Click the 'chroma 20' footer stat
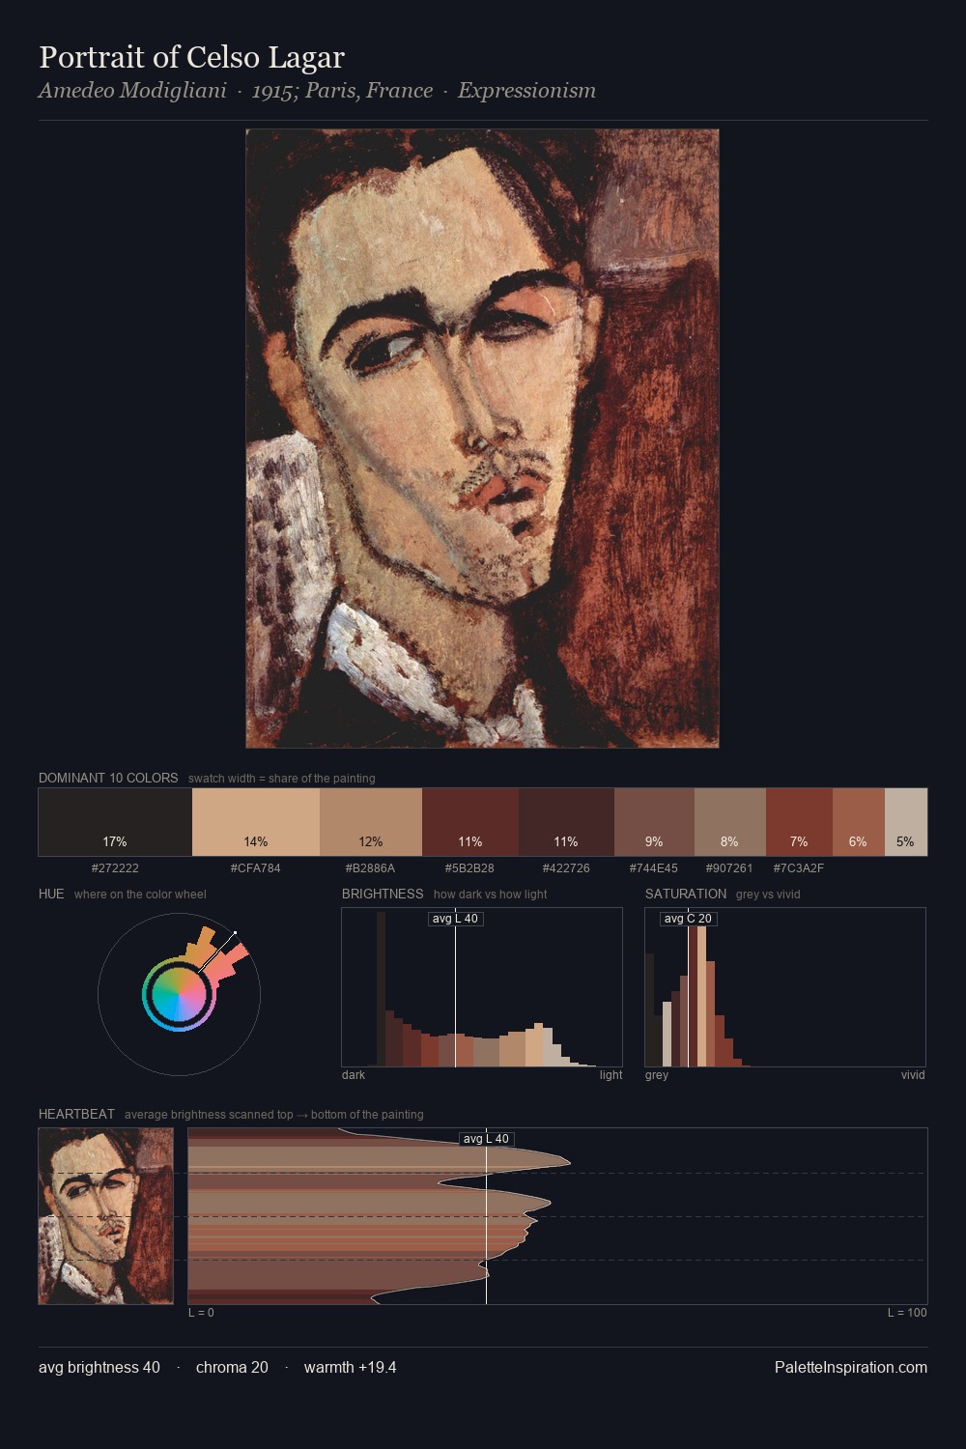The height and width of the screenshot is (1449, 966). click(232, 1367)
